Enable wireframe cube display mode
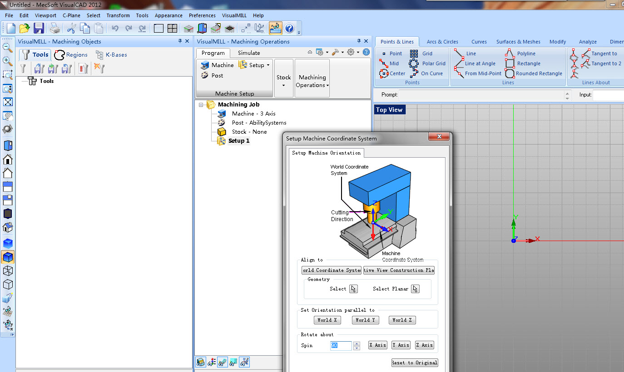 point(8,271)
